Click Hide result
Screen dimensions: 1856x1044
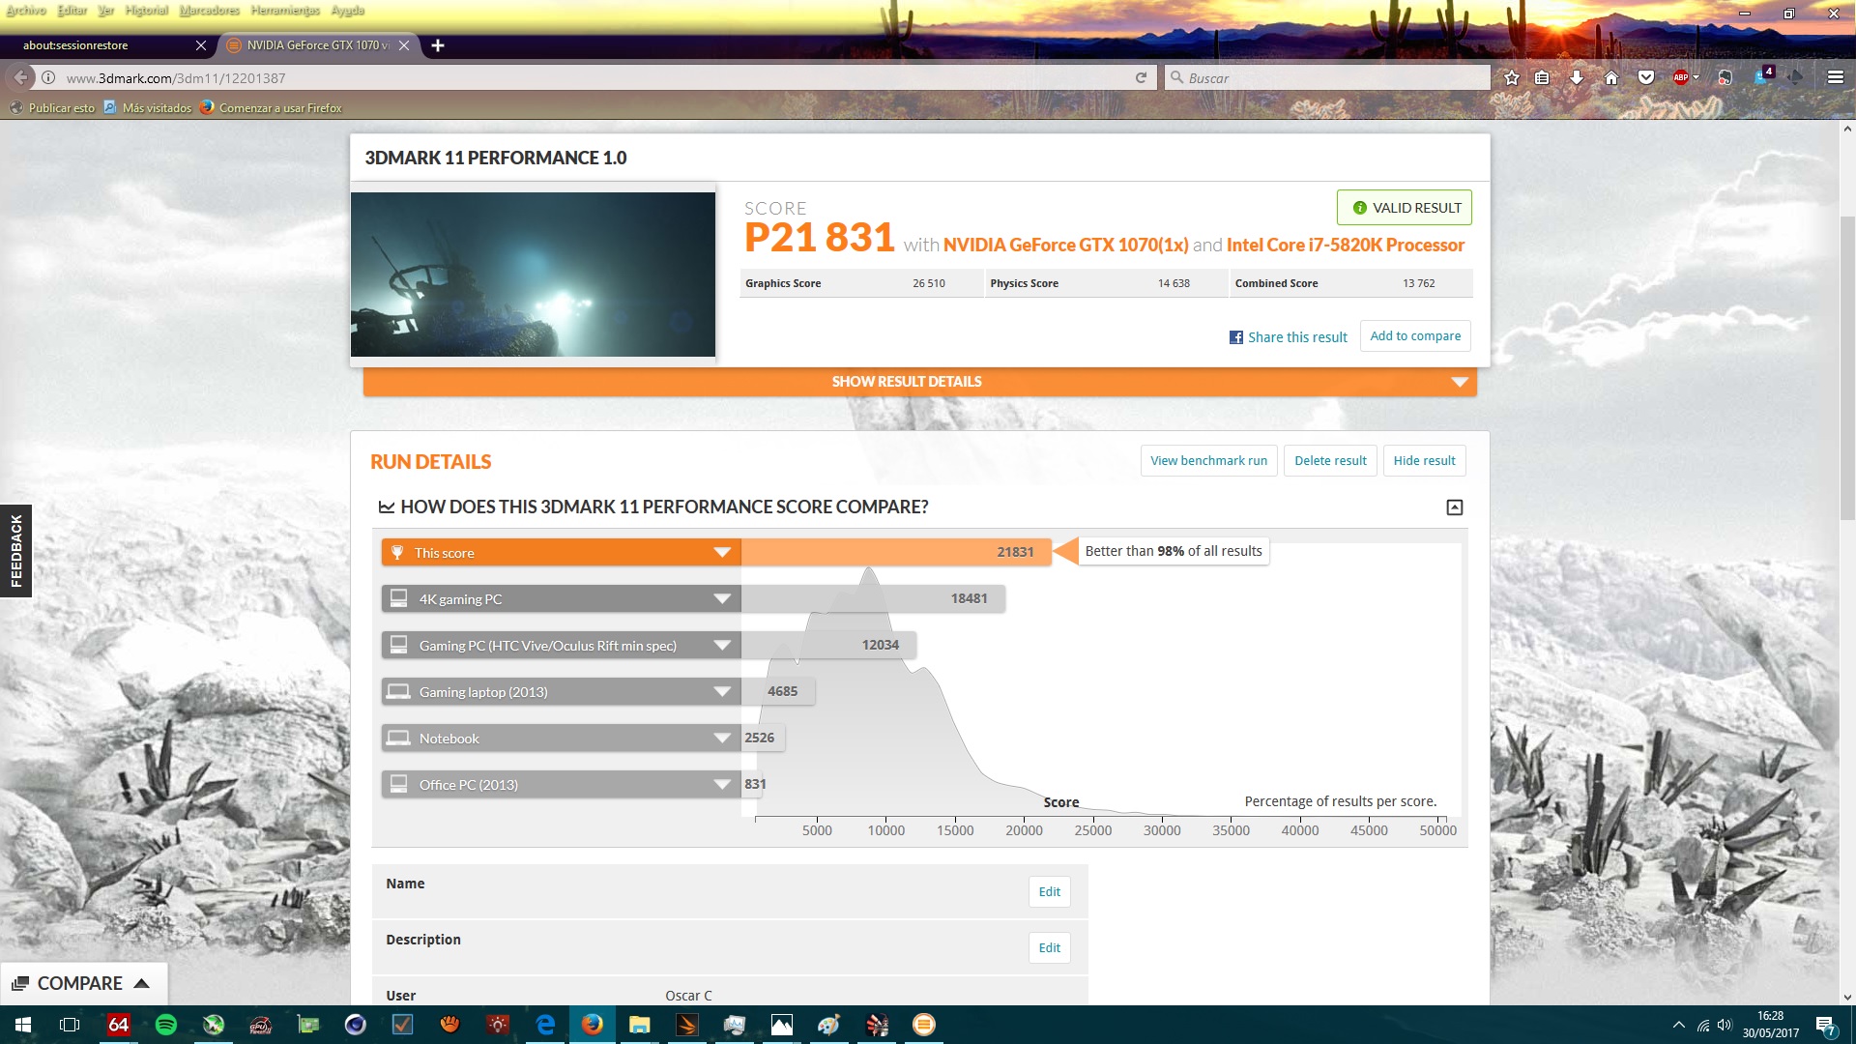point(1424,461)
